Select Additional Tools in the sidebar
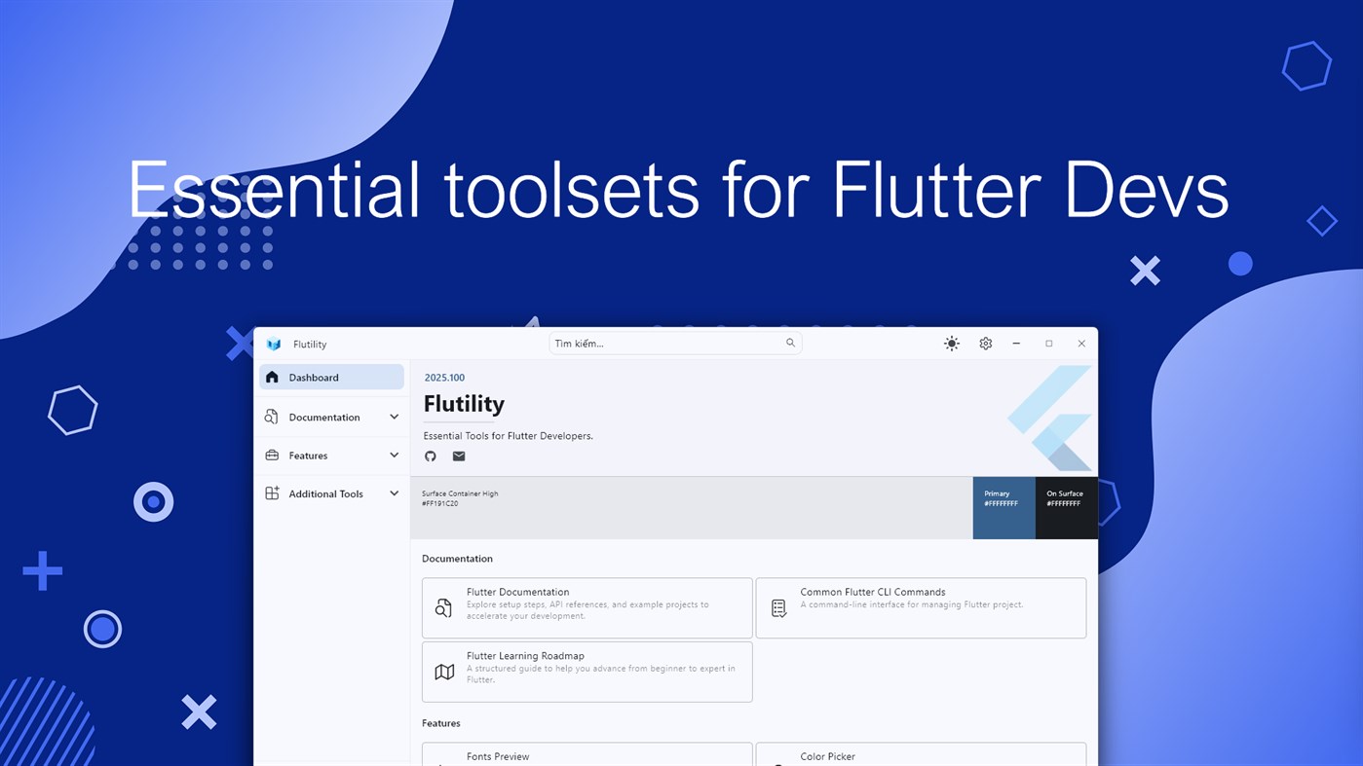This screenshot has height=766, width=1363. coord(331,493)
